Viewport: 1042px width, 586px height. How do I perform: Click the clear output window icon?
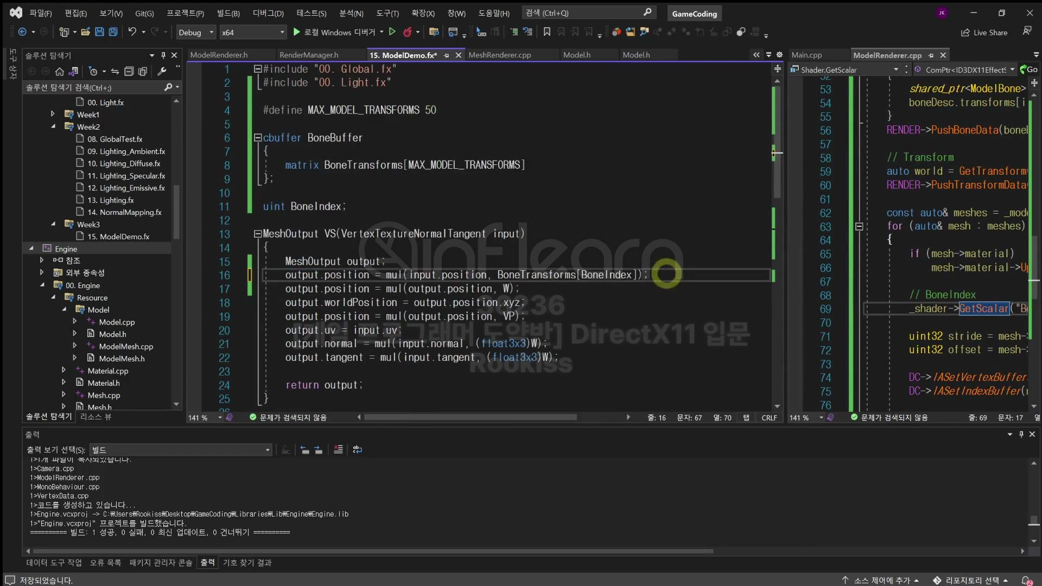(x=338, y=449)
